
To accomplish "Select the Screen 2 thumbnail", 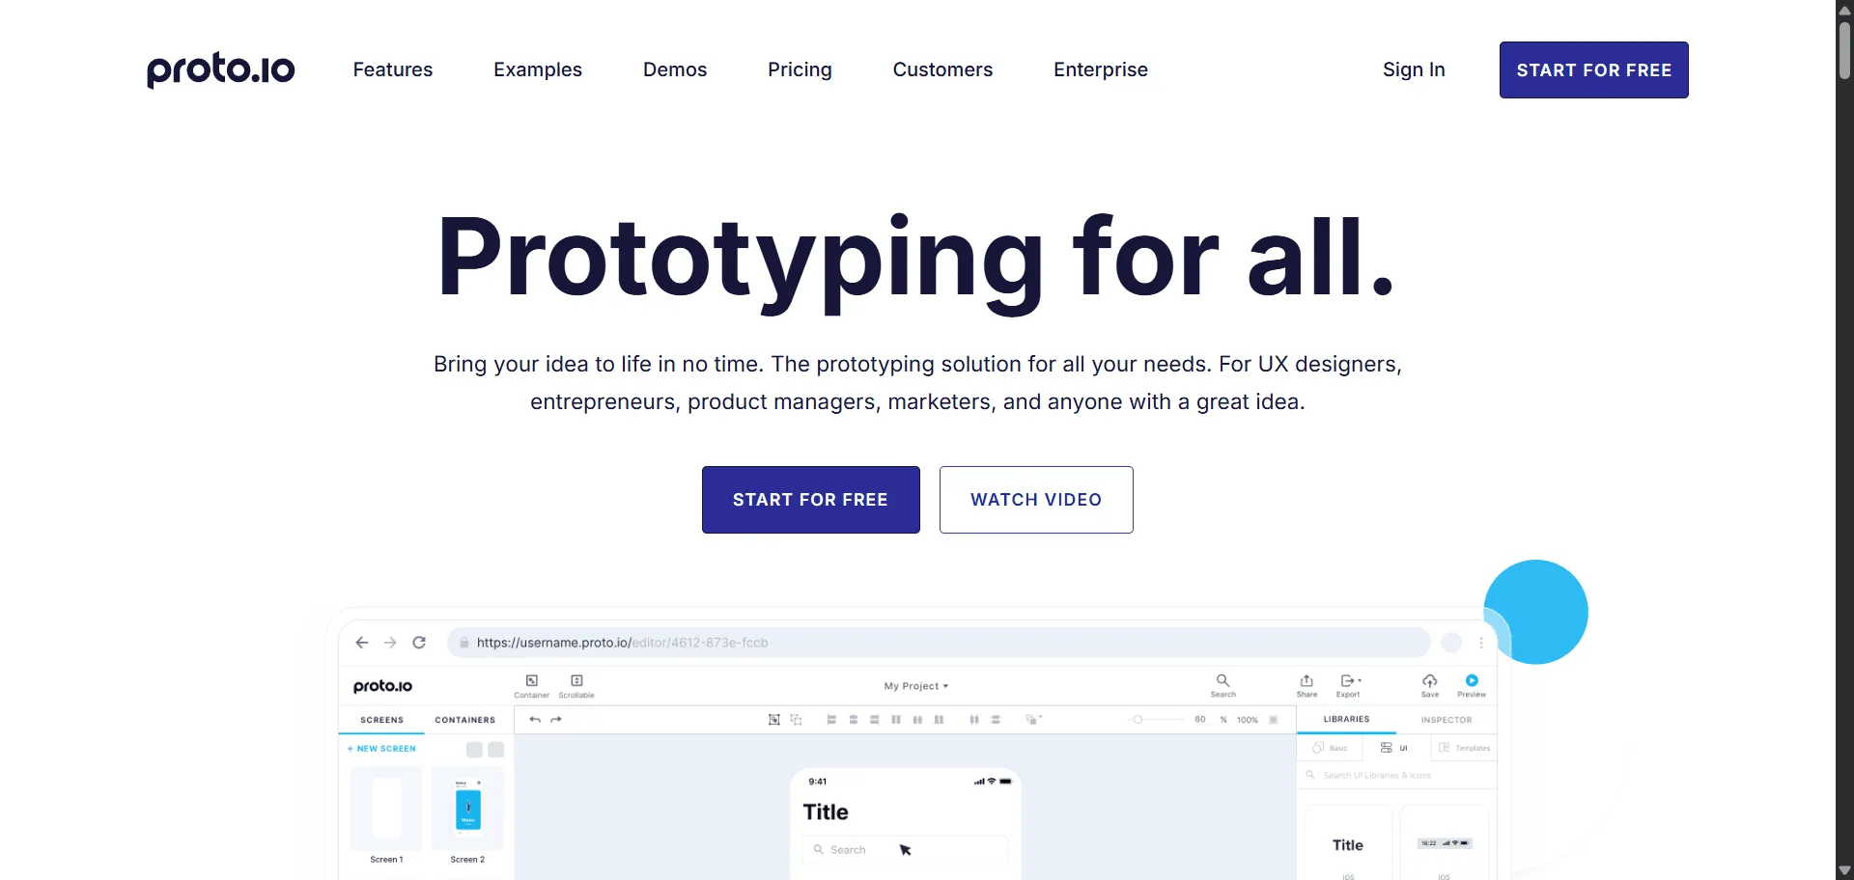I will (467, 809).
